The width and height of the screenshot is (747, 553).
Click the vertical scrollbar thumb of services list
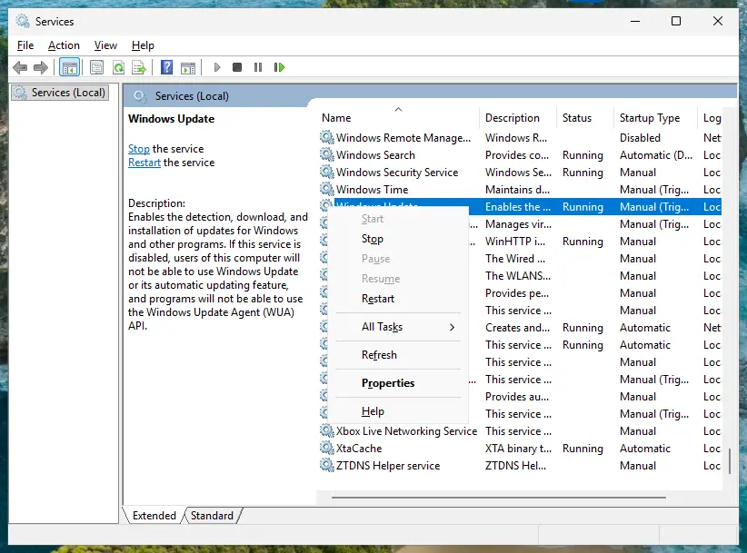pos(730,459)
